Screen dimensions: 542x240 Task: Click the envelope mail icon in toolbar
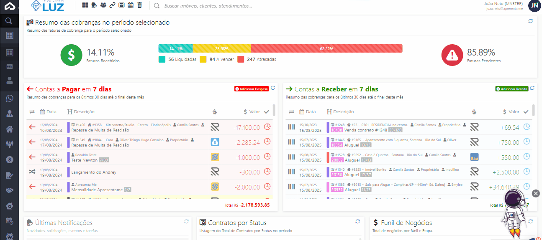point(121,5)
